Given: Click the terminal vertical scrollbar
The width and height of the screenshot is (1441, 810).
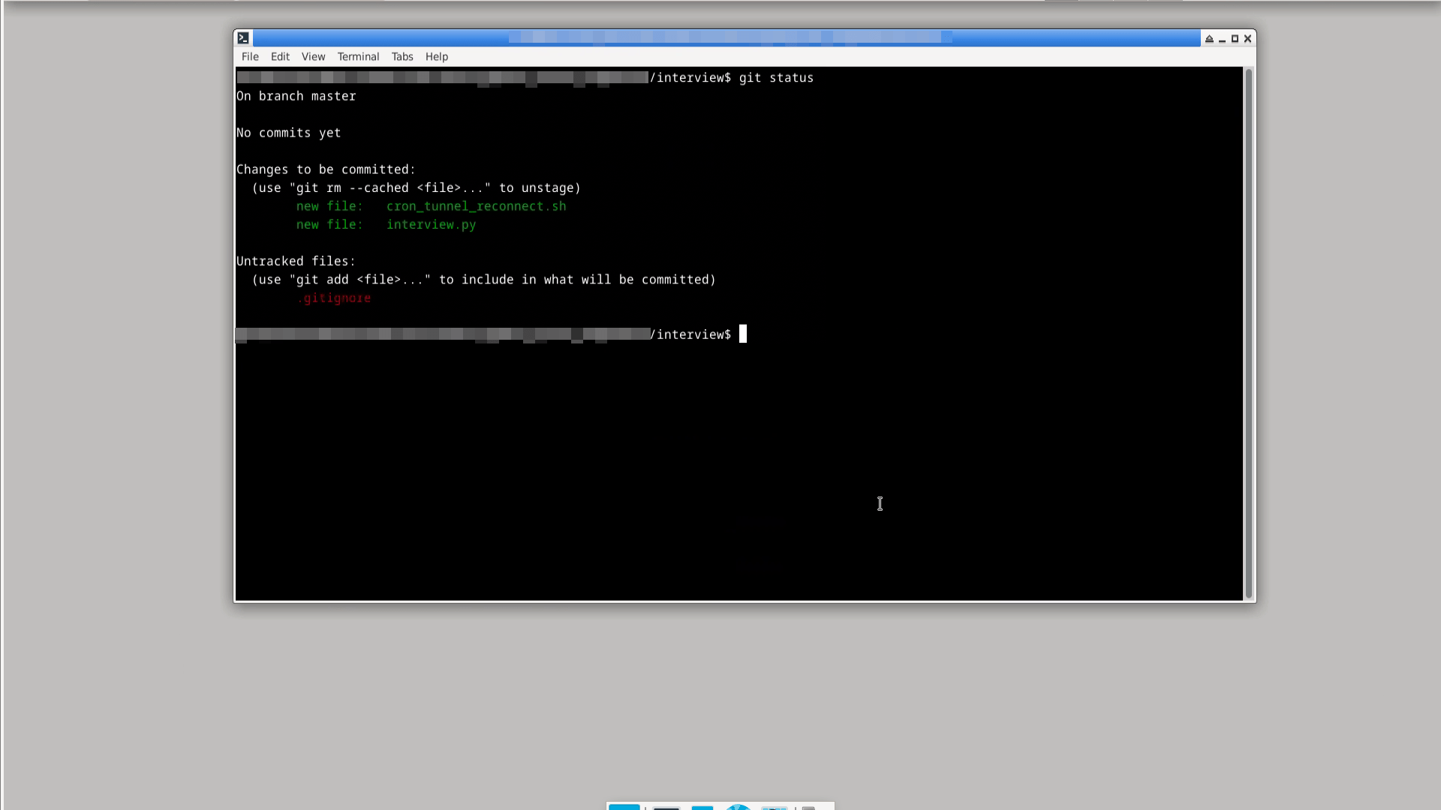Looking at the screenshot, I should (x=1249, y=334).
